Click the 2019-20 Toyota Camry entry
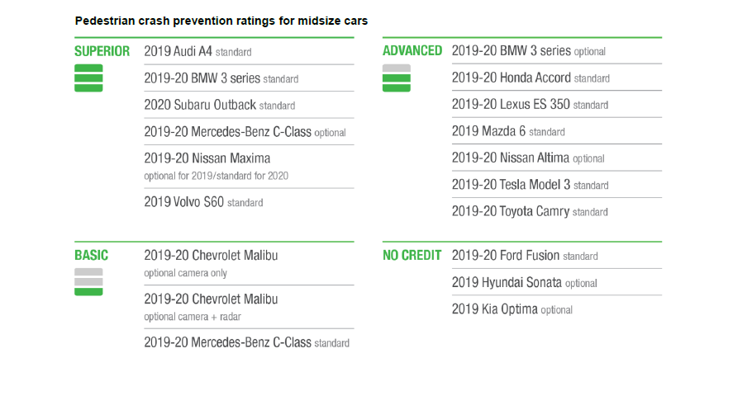Screen dimensions: 733x410 pos(530,211)
